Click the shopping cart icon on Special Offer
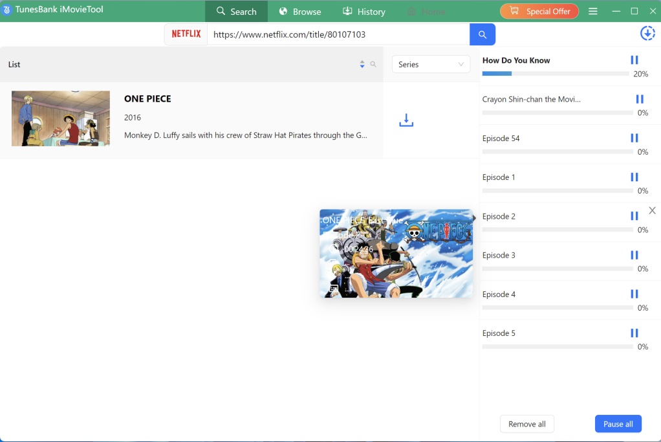The width and height of the screenshot is (661, 442). point(515,11)
